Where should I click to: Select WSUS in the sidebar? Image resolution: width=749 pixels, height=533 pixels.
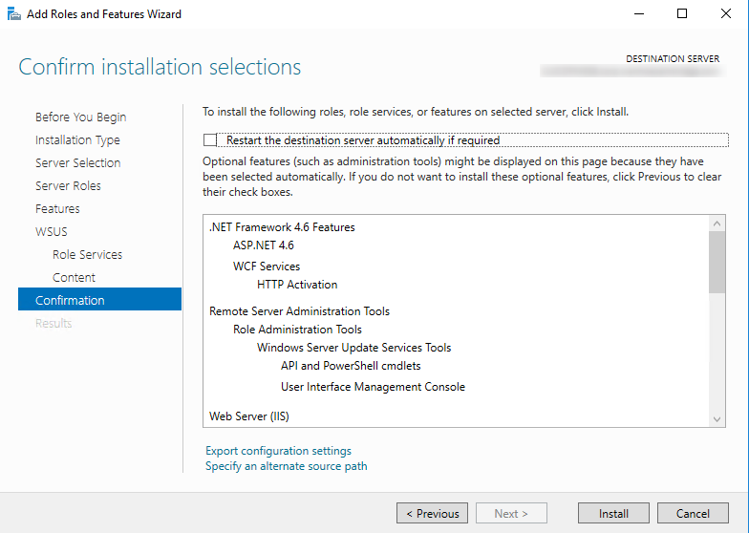click(52, 231)
